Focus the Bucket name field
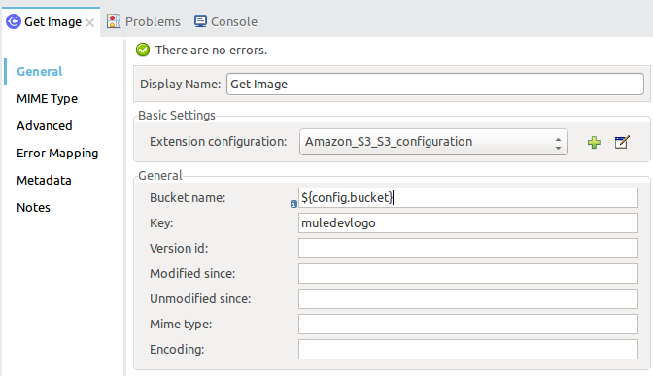 468,198
